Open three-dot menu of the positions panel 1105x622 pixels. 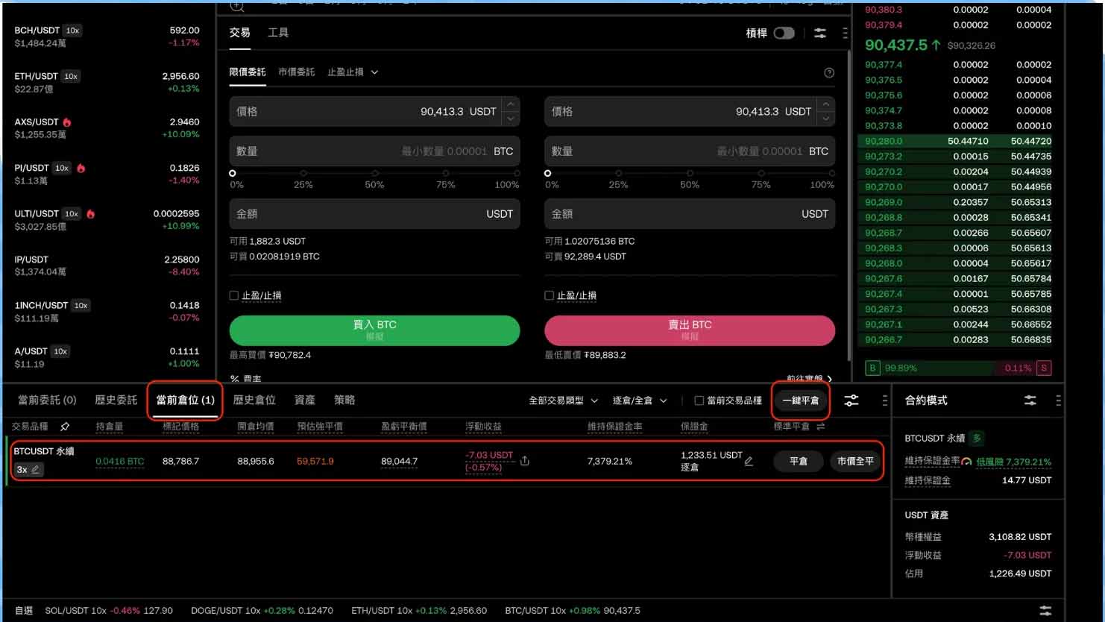885,400
